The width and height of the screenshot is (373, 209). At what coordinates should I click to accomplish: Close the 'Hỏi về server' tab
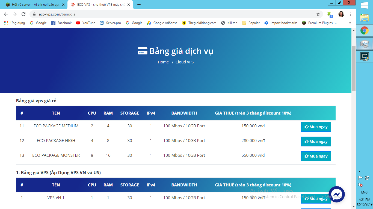pyautogui.click(x=63, y=5)
